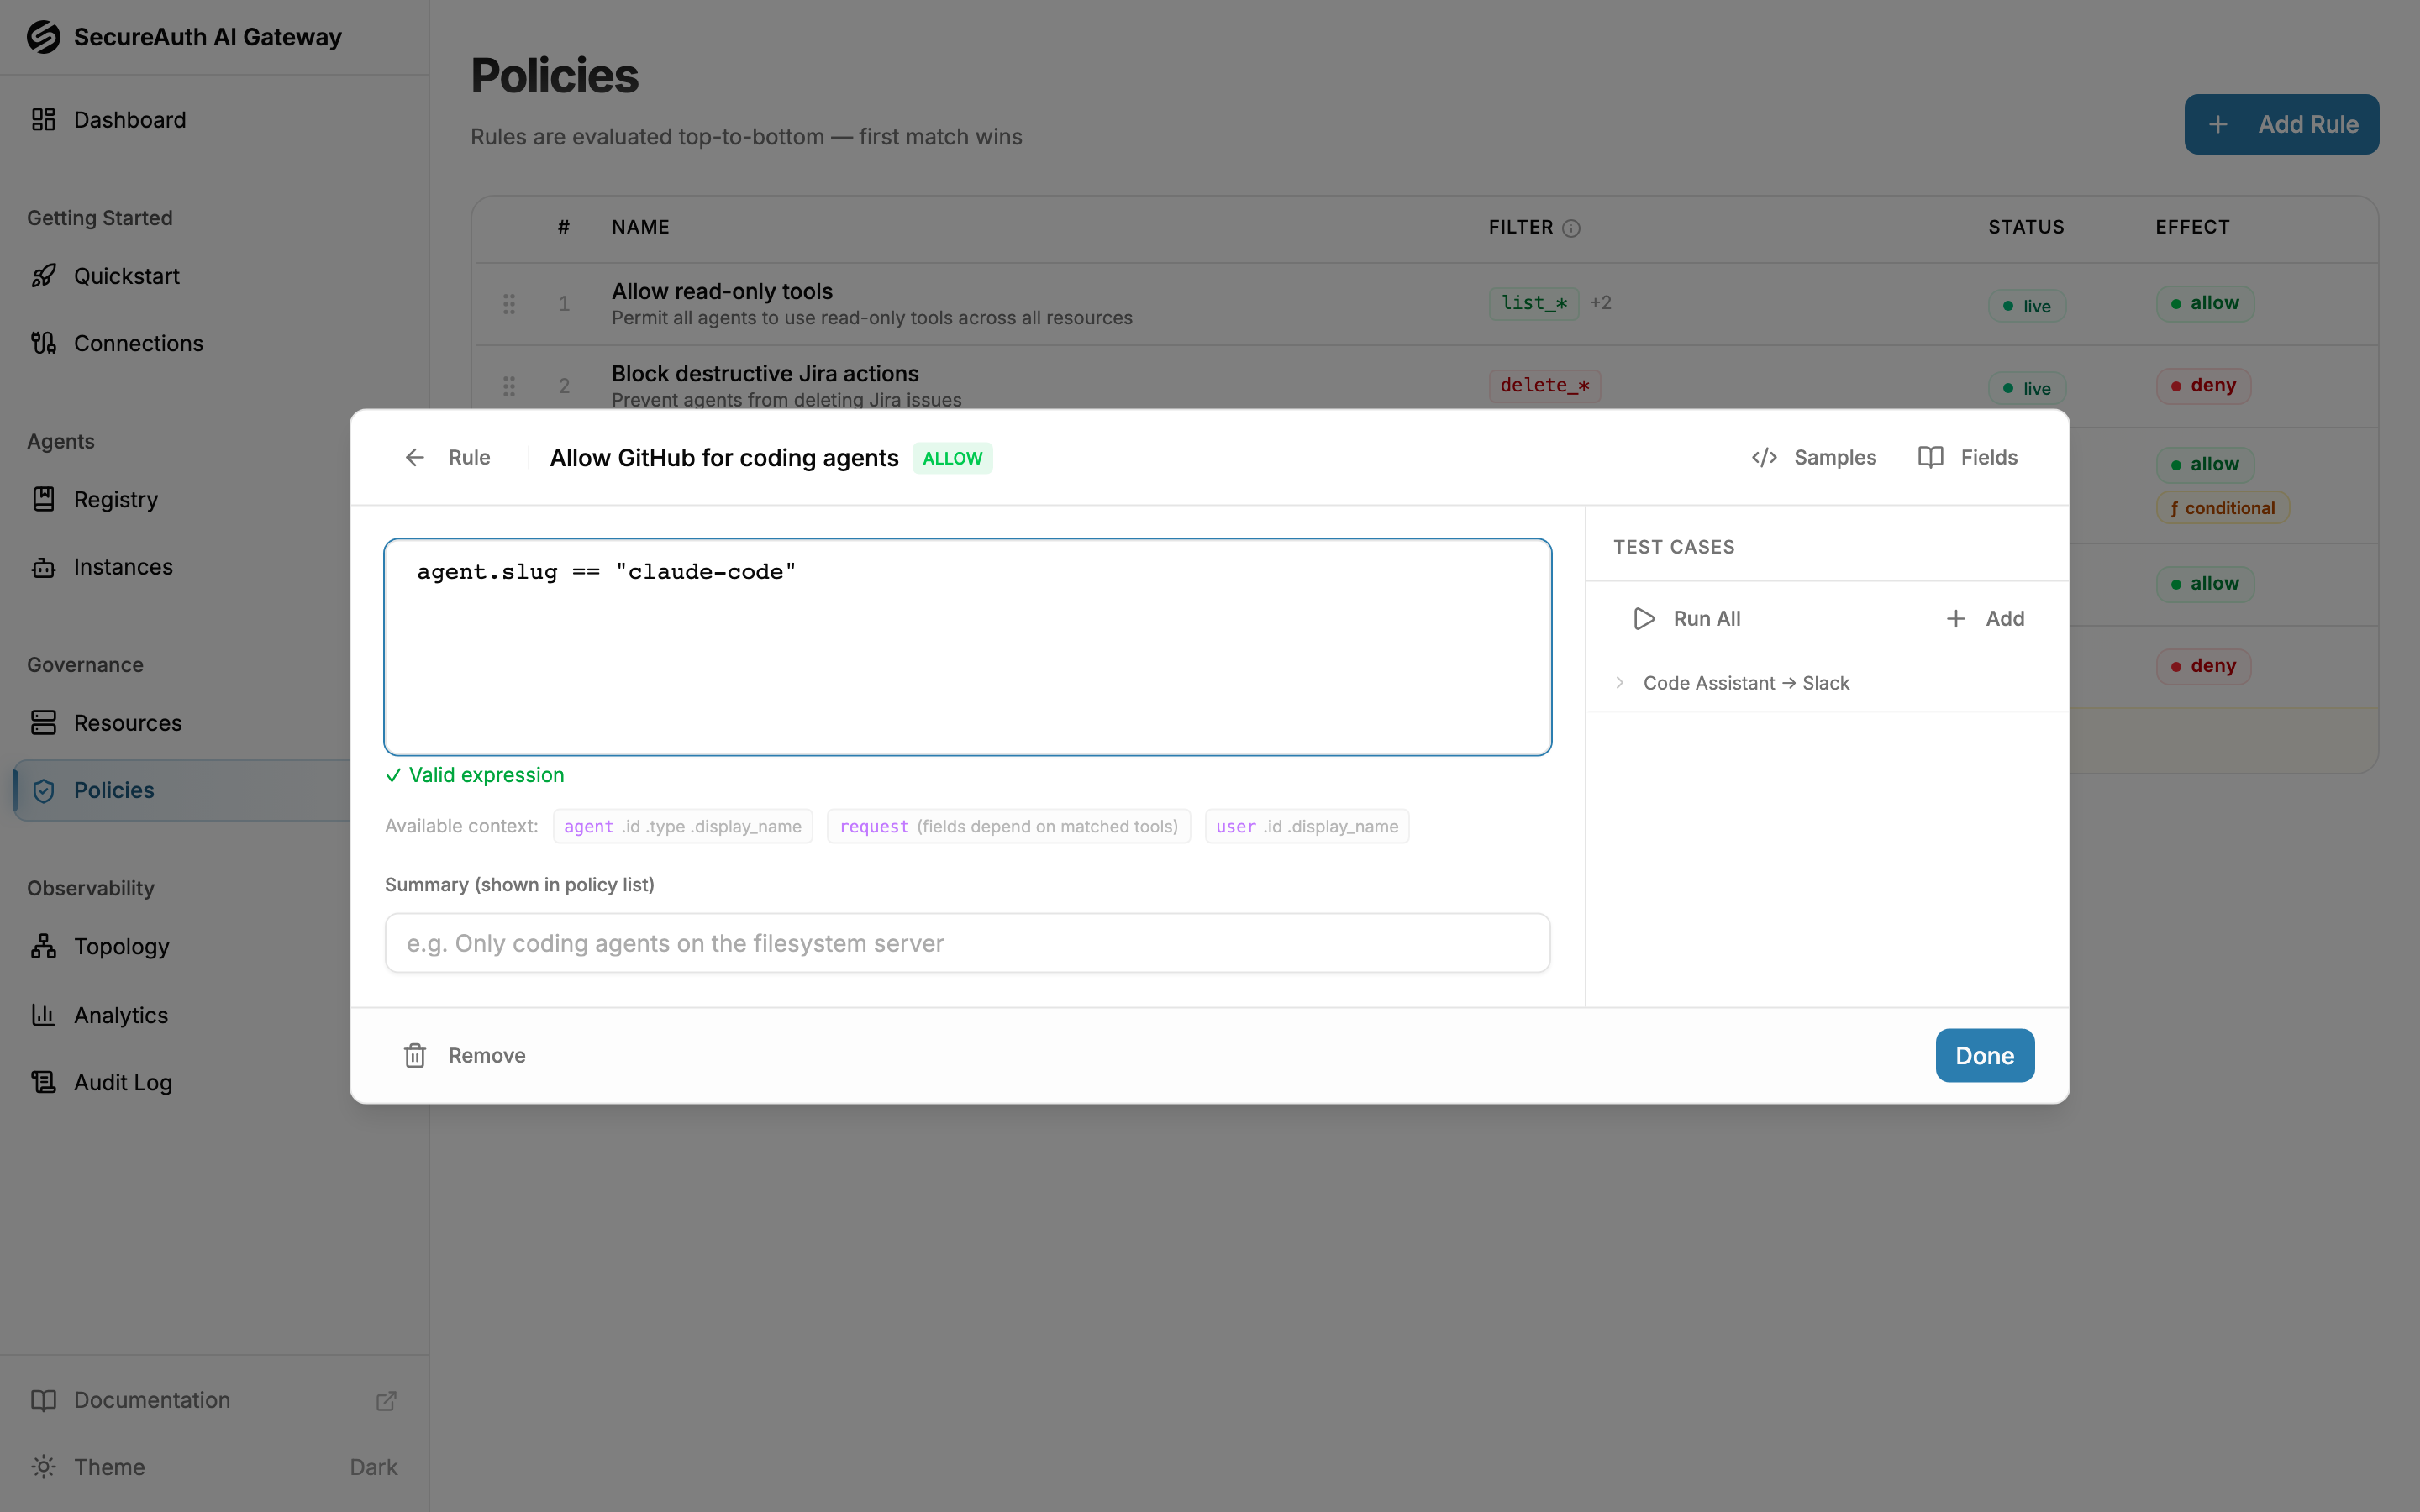
Task: Click the conditional effect badge
Action: (2222, 508)
